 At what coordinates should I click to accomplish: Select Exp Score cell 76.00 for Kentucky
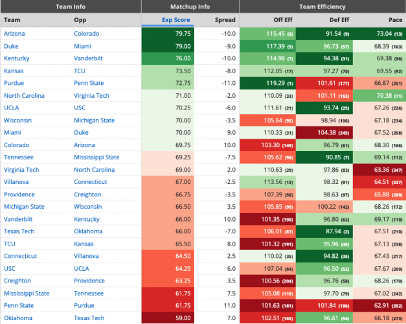click(x=168, y=58)
